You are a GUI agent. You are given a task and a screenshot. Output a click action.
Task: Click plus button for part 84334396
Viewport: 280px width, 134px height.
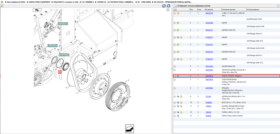[175, 23]
